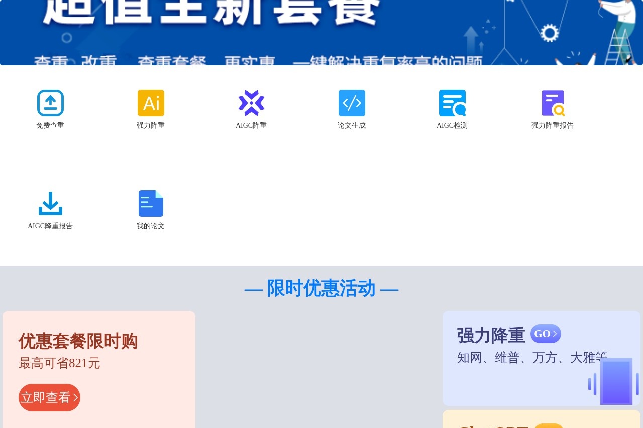The width and height of the screenshot is (643, 428).
Task: Click the 免费查重 upload icon
Action: (x=50, y=103)
